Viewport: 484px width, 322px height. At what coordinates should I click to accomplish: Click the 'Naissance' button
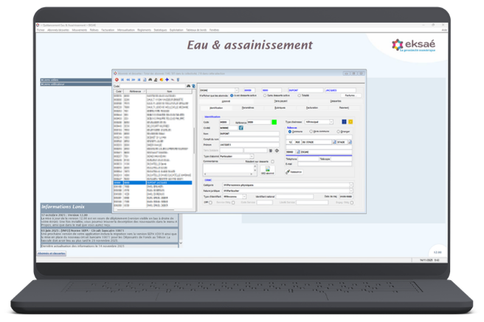(x=296, y=171)
